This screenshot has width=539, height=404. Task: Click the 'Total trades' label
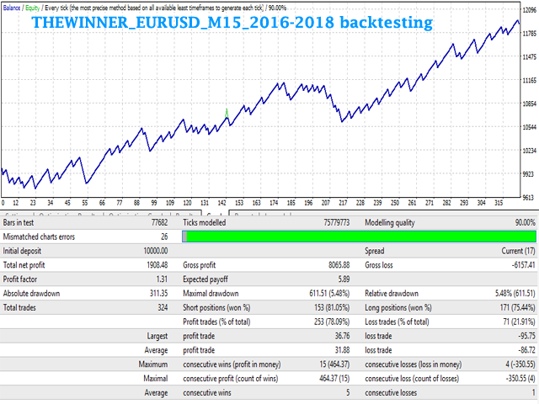(19, 307)
